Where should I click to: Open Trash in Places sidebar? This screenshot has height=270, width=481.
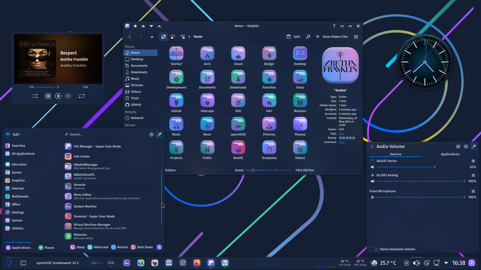point(141,98)
